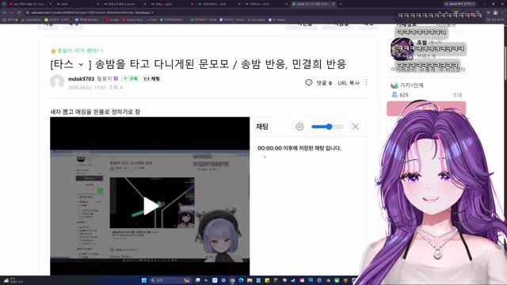This screenshot has height=285, width=507.
Task: Open the 가지1단계 cafe rank icon
Action: click(x=395, y=85)
